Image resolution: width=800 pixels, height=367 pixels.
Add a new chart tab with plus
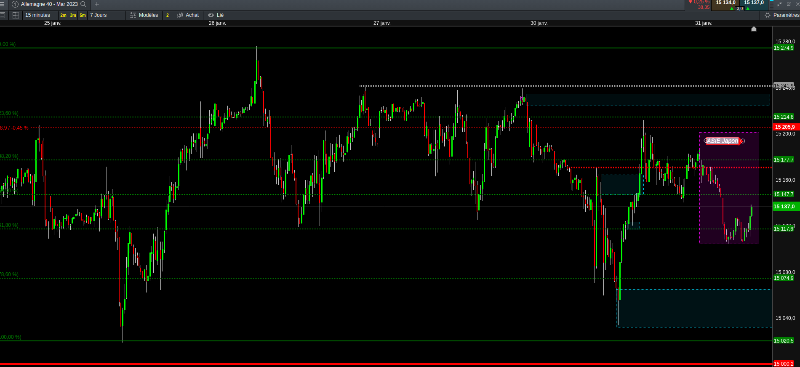coord(97,4)
